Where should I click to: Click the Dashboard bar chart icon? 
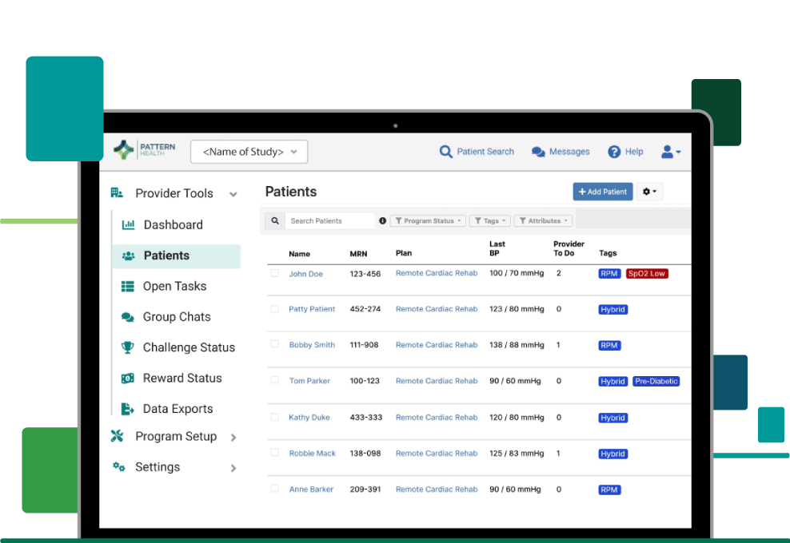(x=128, y=225)
